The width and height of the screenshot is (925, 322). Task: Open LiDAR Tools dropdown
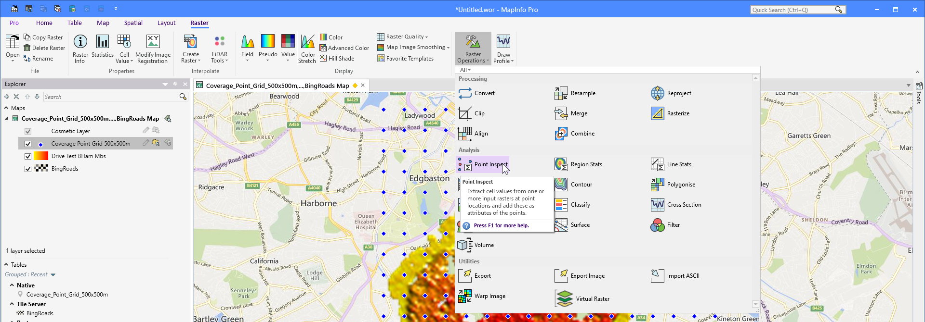pos(220,49)
